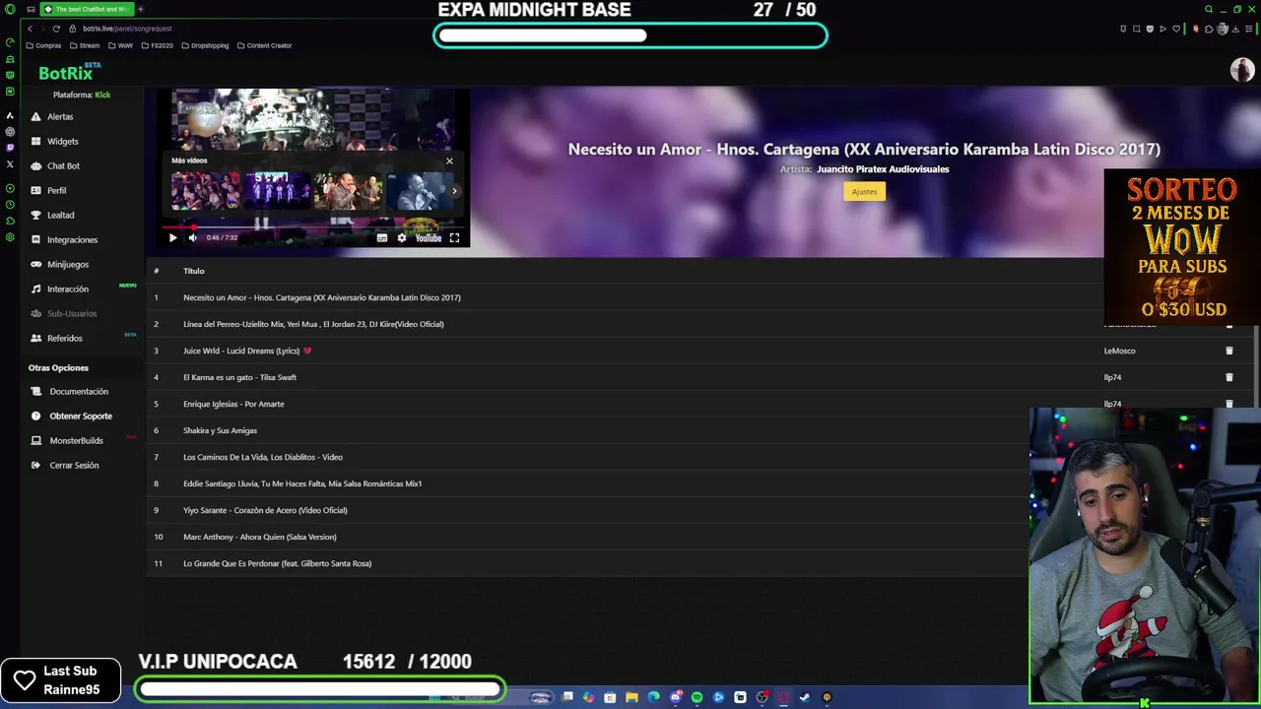1261x709 pixels.
Task: Select song Linea del Perreo-Uzielito Mix
Action: [313, 324]
